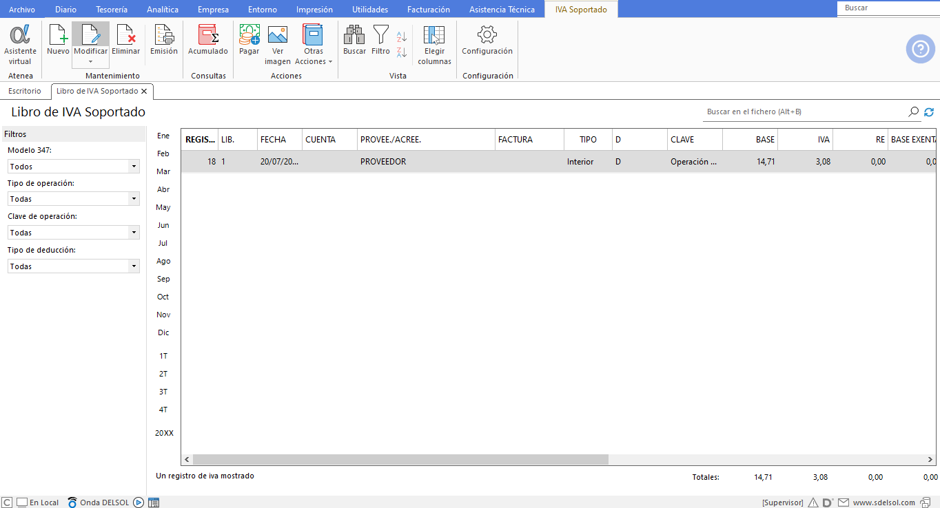Close the Libro de IVA Soportado tab
The image size is (940, 508).
coord(144,91)
